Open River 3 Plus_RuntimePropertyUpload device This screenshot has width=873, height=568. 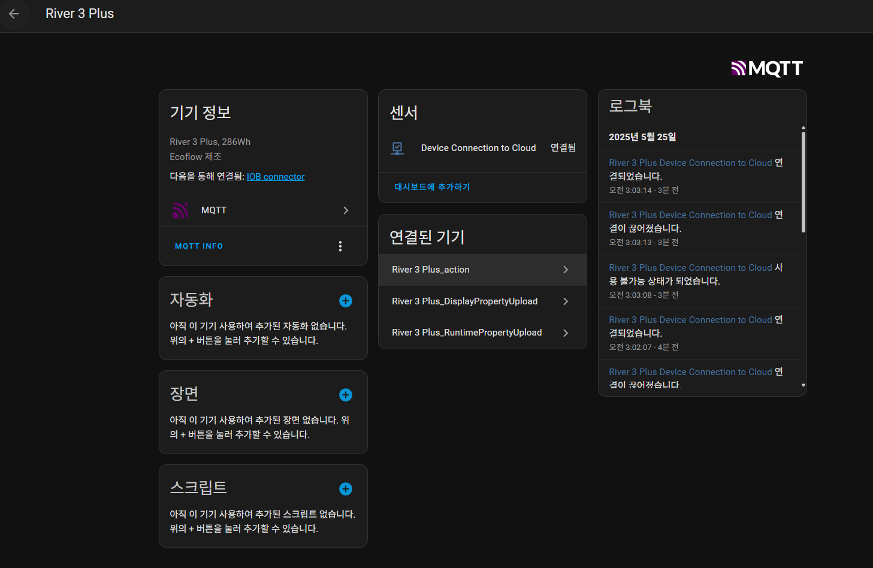pyautogui.click(x=467, y=333)
